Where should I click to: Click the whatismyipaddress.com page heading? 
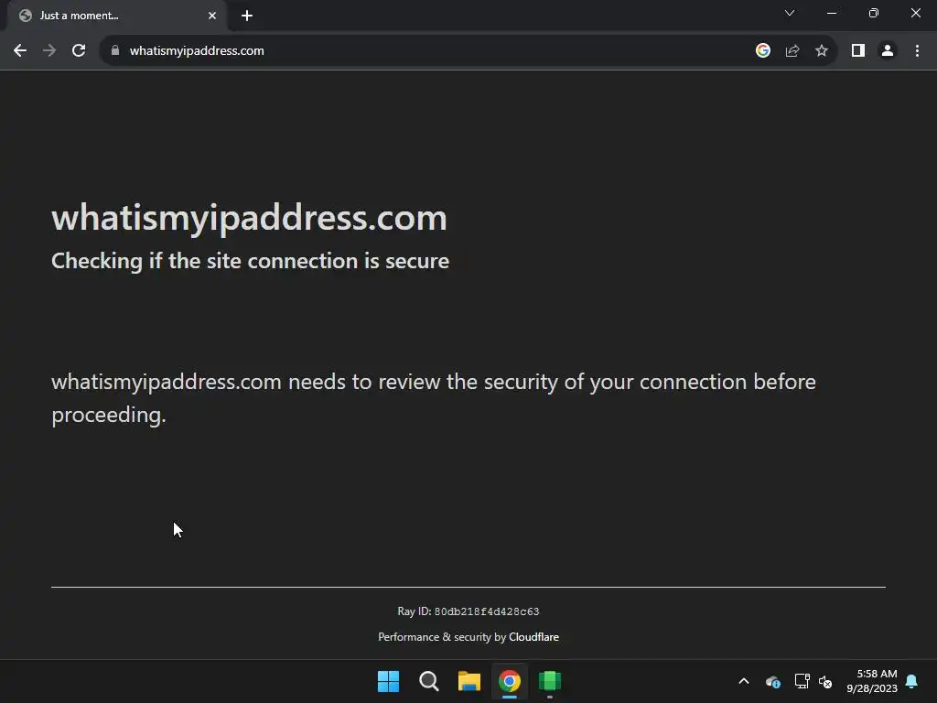click(249, 218)
